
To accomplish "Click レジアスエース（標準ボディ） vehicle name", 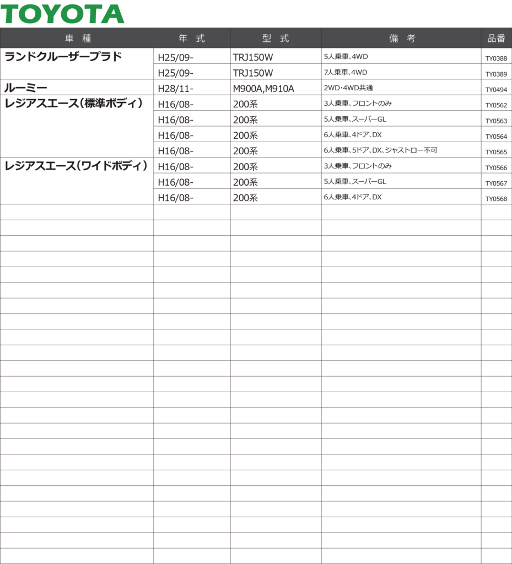I will [x=76, y=103].
